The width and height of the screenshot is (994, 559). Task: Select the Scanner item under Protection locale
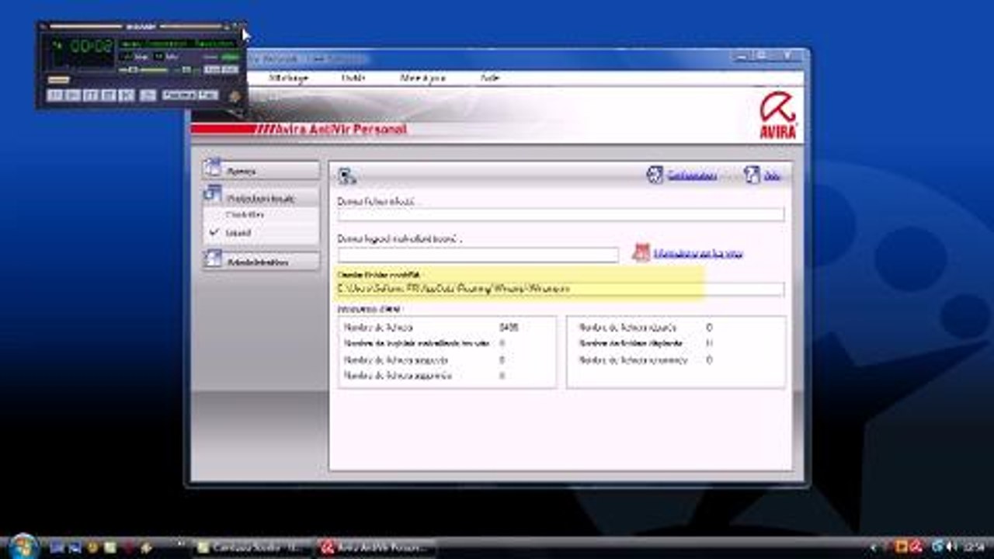point(245,214)
